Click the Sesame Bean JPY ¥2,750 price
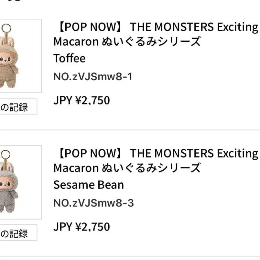Image resolution: width=260 pixels, height=260 pixels. tap(81, 227)
